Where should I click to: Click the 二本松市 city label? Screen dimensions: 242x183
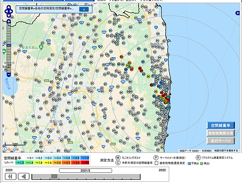point(66,57)
